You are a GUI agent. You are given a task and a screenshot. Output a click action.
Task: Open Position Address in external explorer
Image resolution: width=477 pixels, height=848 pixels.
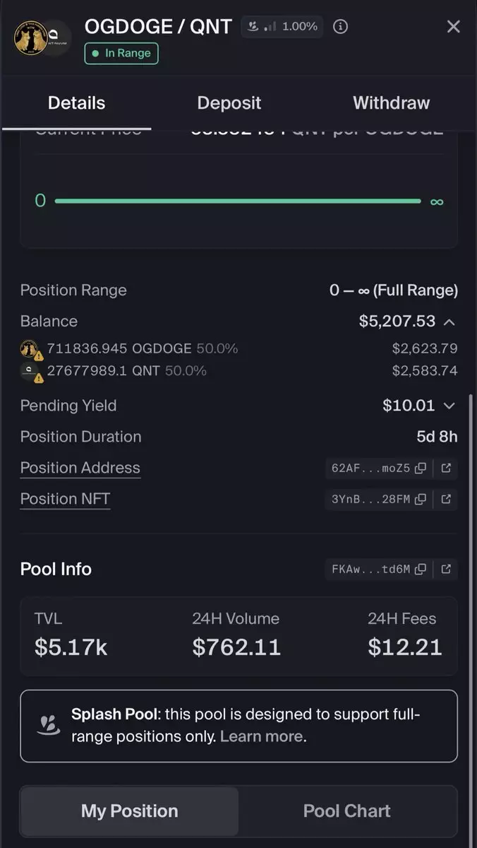click(446, 468)
